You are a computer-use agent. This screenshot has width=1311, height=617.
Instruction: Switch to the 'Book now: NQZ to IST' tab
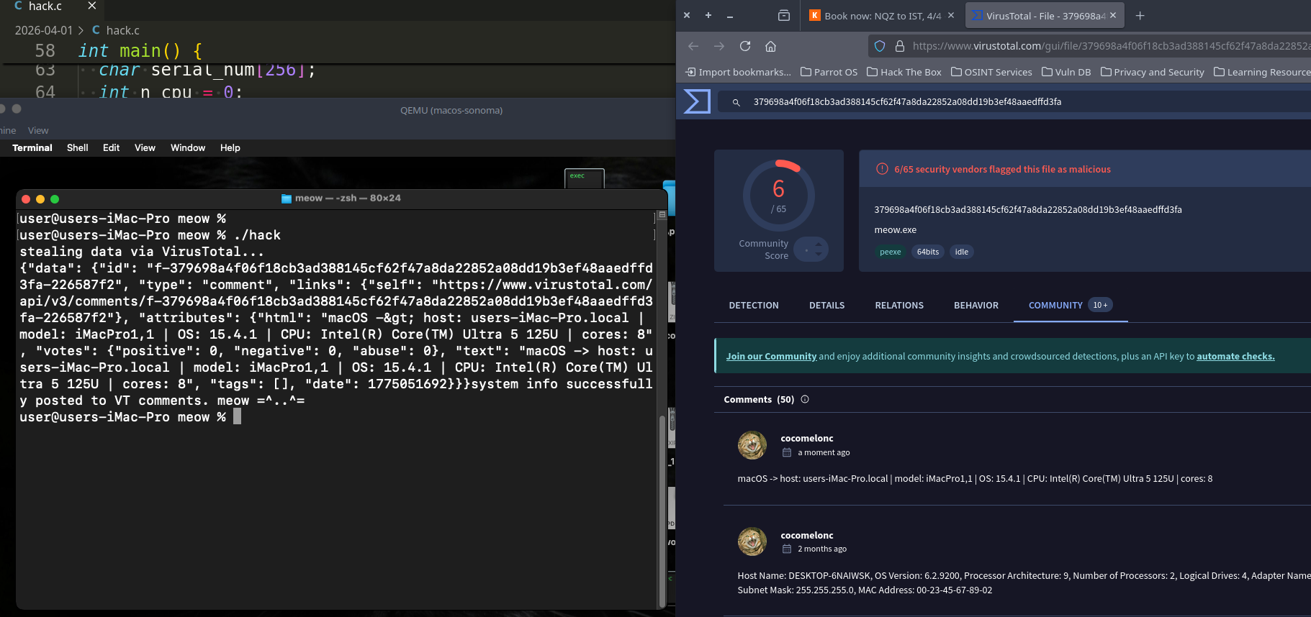tap(882, 16)
